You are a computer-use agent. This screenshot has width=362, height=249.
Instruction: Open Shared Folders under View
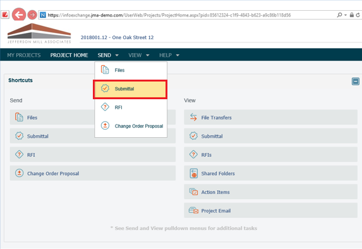click(x=270, y=173)
